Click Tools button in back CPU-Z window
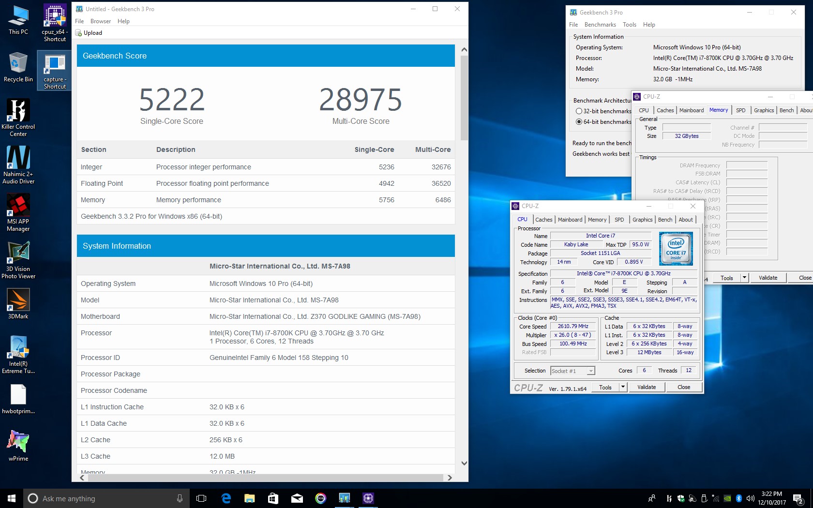 727,278
